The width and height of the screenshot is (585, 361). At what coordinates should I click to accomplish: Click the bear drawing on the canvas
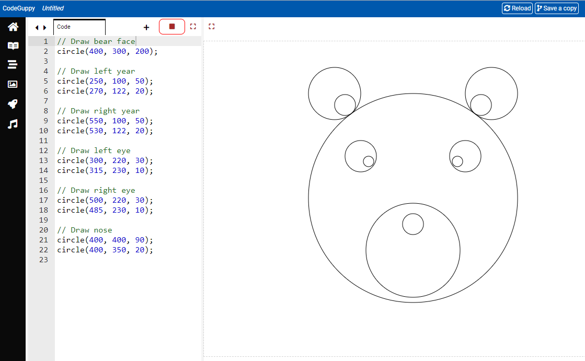[x=413, y=199]
